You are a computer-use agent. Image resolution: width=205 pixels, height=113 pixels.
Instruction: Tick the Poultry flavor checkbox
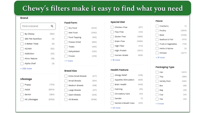click(157, 31)
